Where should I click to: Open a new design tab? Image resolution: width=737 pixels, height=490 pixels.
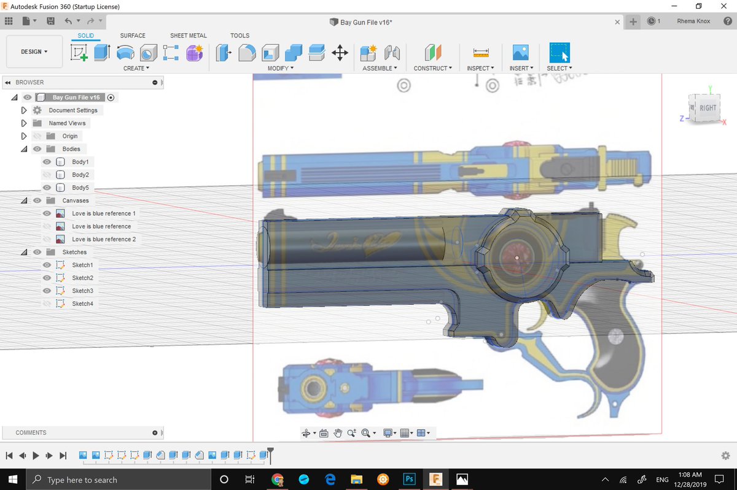[633, 21]
